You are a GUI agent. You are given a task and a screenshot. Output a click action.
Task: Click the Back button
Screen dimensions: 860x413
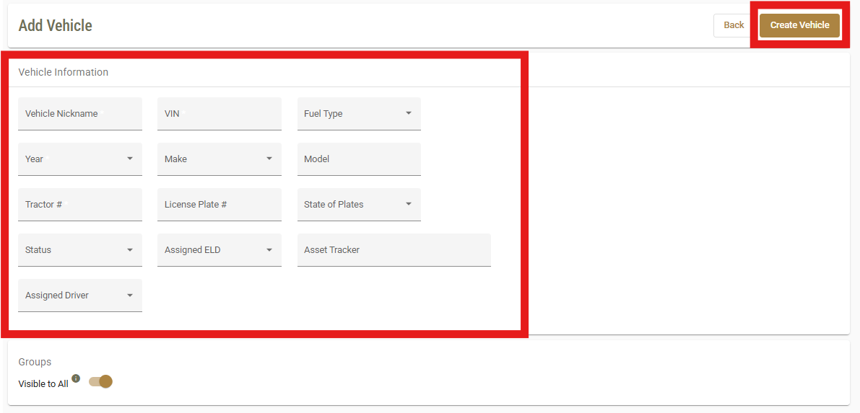(x=734, y=25)
